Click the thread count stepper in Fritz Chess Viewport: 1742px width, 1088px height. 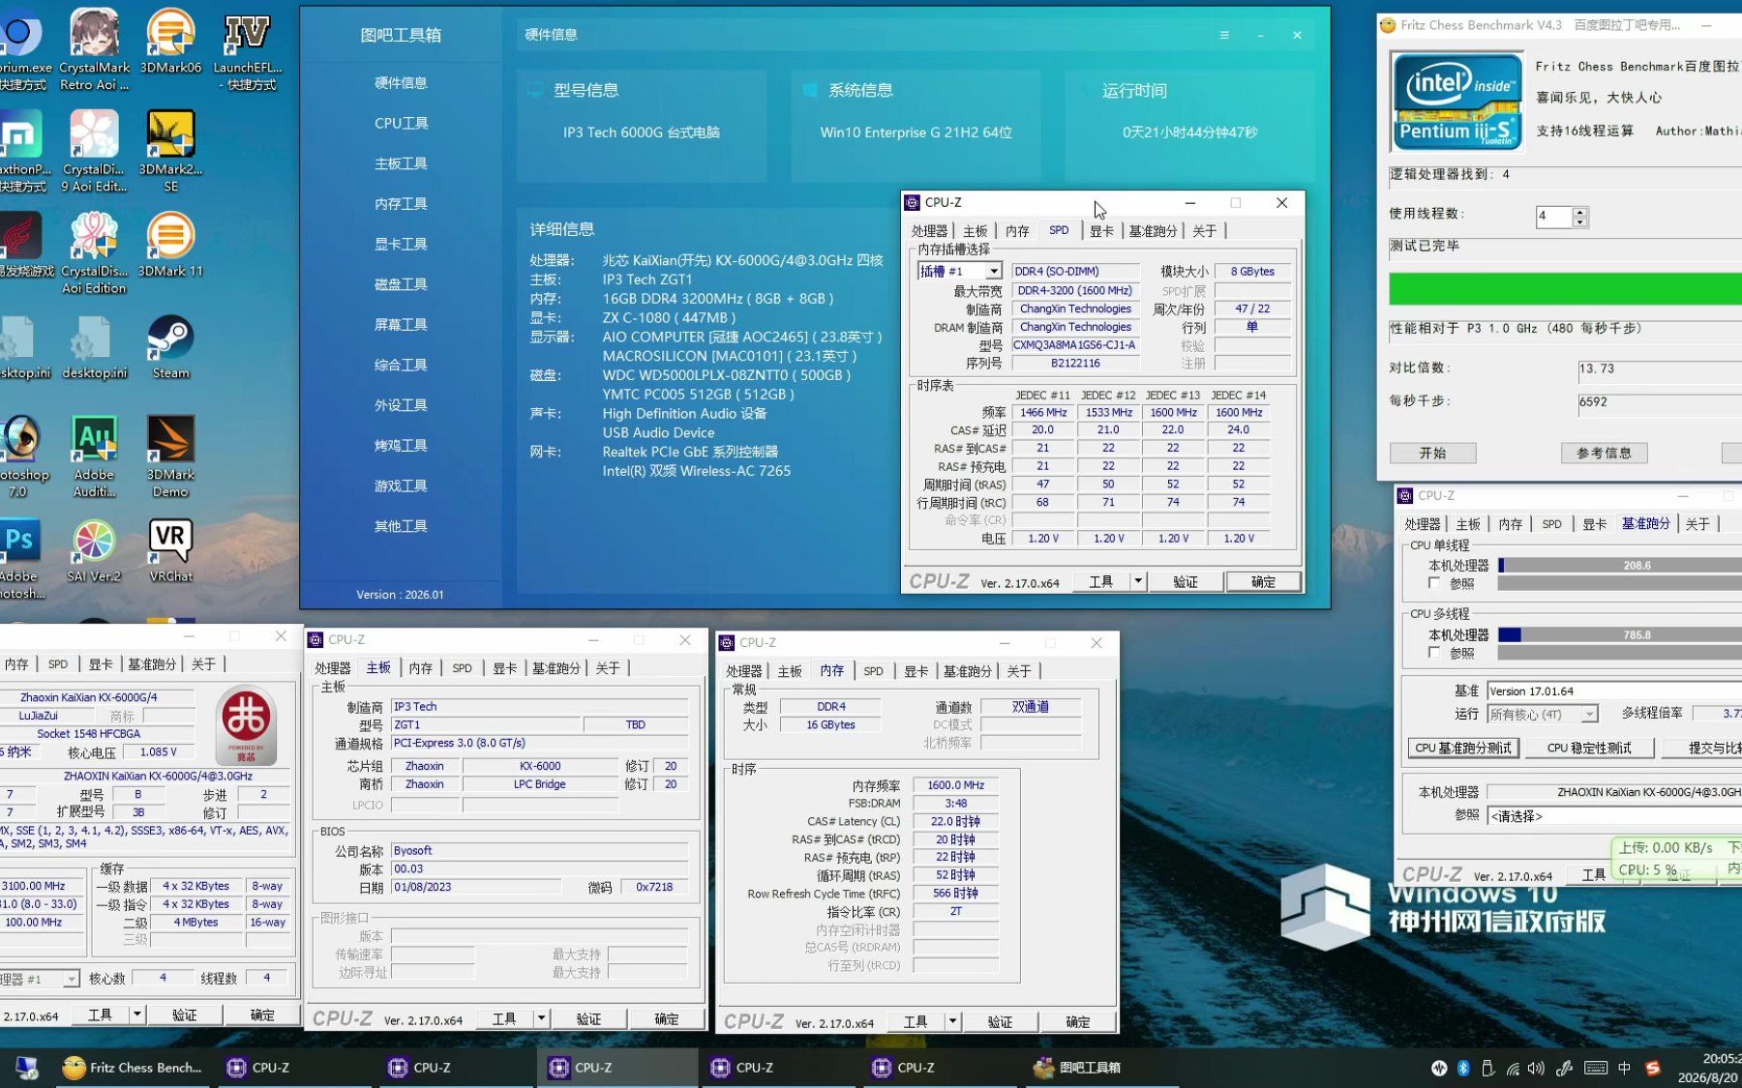pyautogui.click(x=1580, y=217)
